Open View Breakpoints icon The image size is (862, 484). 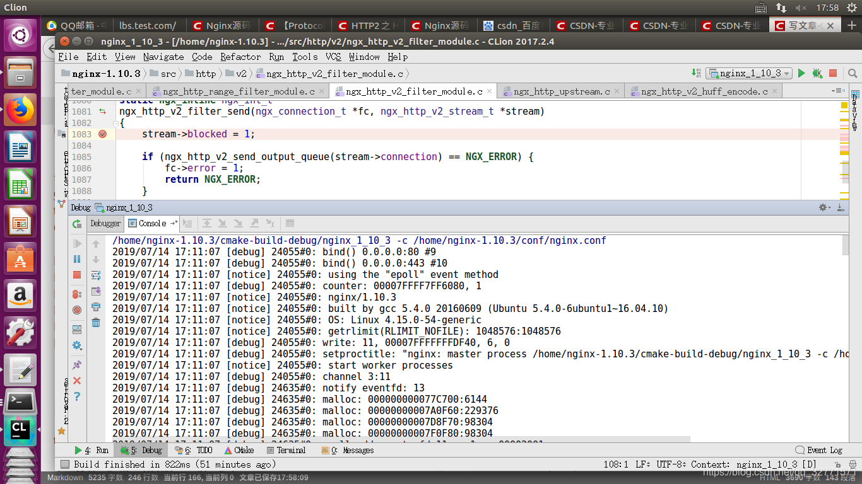pos(77,294)
